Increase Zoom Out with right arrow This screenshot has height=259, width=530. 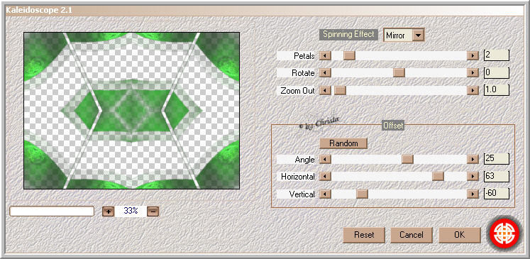click(x=473, y=90)
